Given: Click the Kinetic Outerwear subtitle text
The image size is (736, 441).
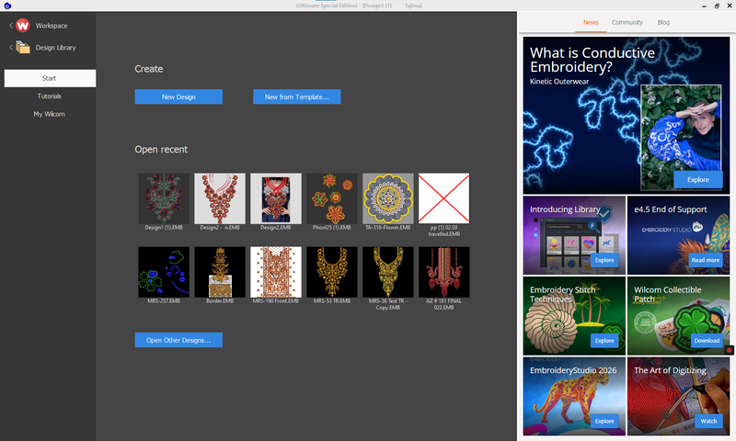Looking at the screenshot, I should point(559,82).
